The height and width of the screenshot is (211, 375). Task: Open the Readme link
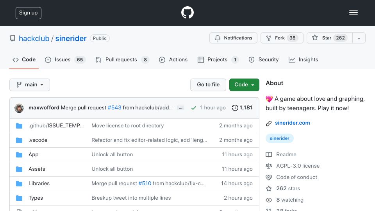tap(286, 155)
